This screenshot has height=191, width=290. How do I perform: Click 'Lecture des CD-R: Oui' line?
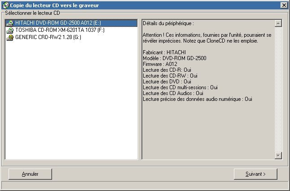point(167,70)
